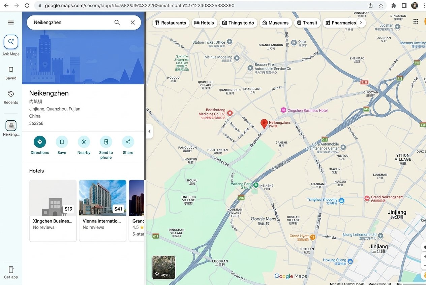Reload the browser page

(x=27, y=5)
